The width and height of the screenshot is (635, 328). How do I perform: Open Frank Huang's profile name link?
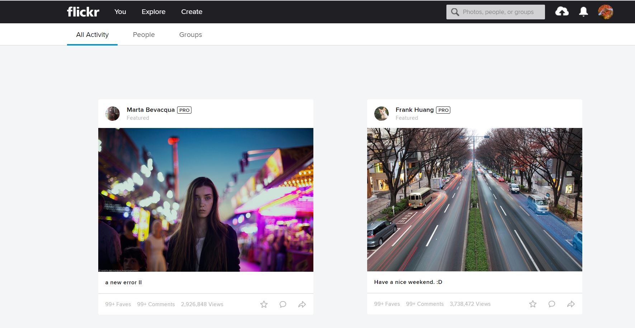pyautogui.click(x=414, y=110)
